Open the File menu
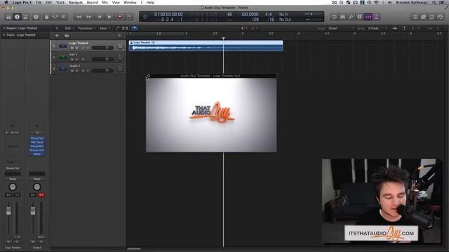 39,3
